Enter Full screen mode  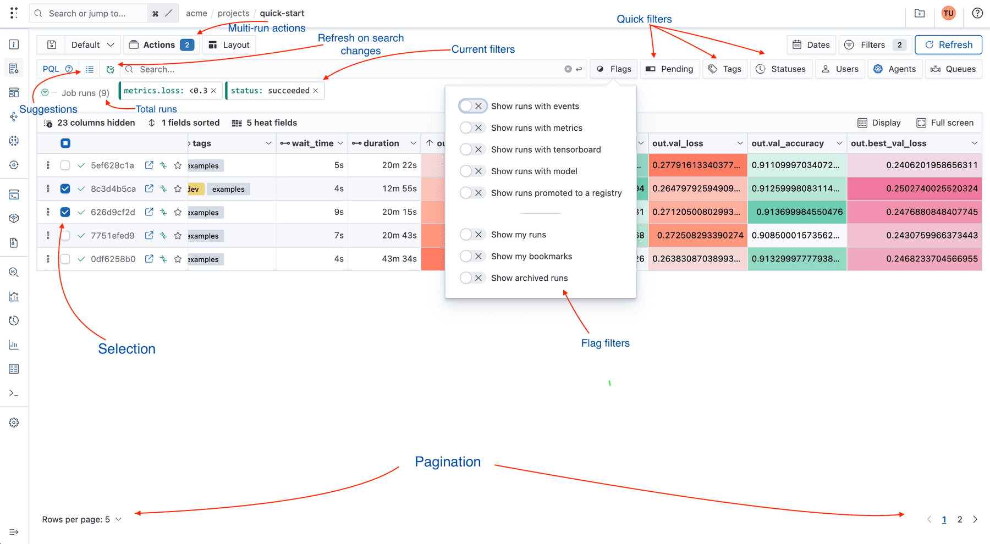[945, 123]
